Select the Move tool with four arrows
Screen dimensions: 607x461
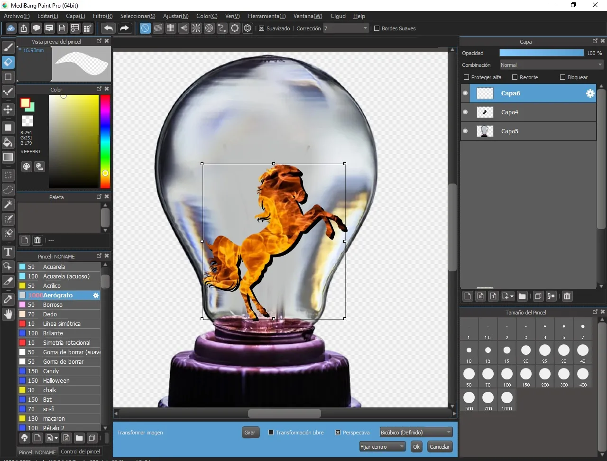[x=8, y=110]
